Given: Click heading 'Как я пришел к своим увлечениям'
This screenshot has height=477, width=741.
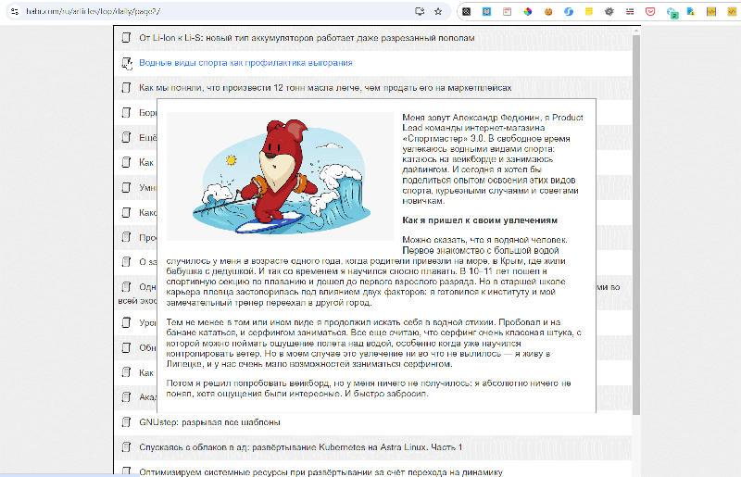Looking at the screenshot, I should point(480,220).
